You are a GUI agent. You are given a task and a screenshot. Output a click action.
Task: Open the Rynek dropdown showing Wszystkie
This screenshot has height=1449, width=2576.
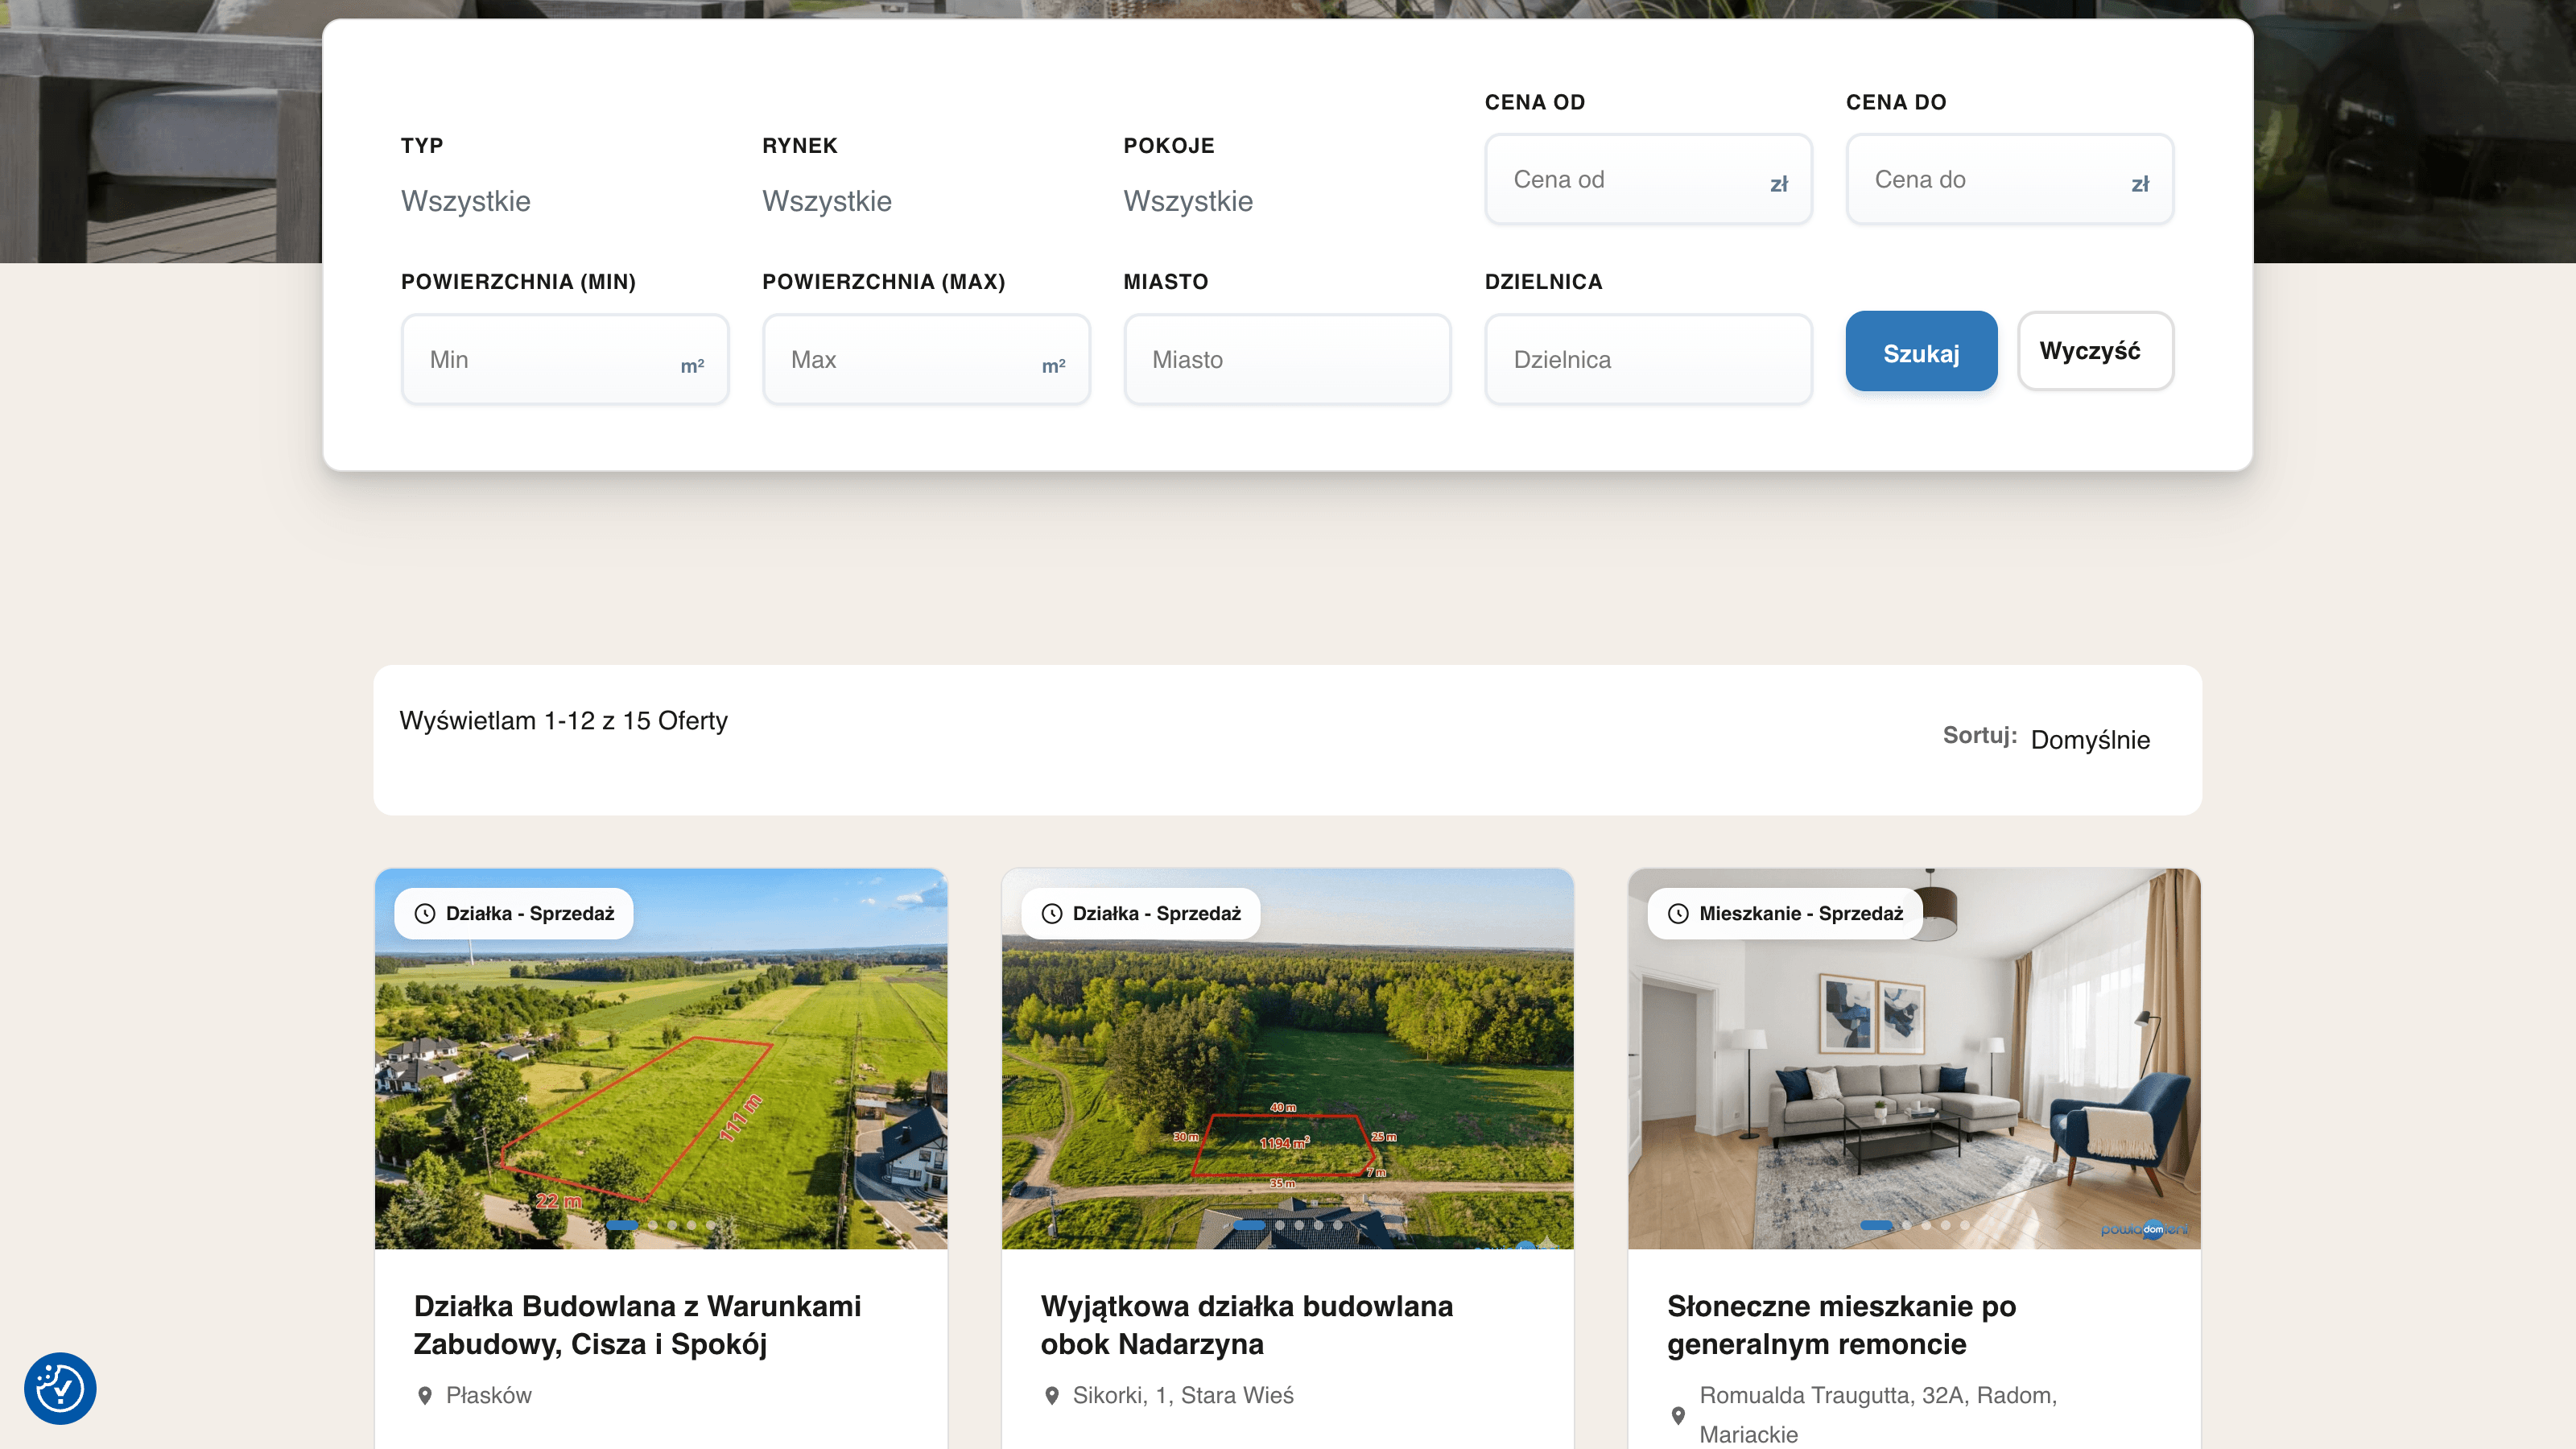point(925,201)
